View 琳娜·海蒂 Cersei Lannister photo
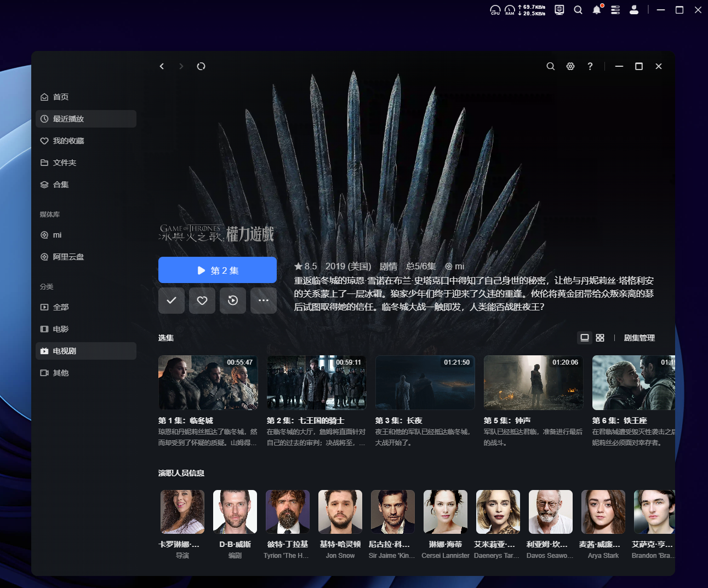708x588 pixels. point(446,512)
